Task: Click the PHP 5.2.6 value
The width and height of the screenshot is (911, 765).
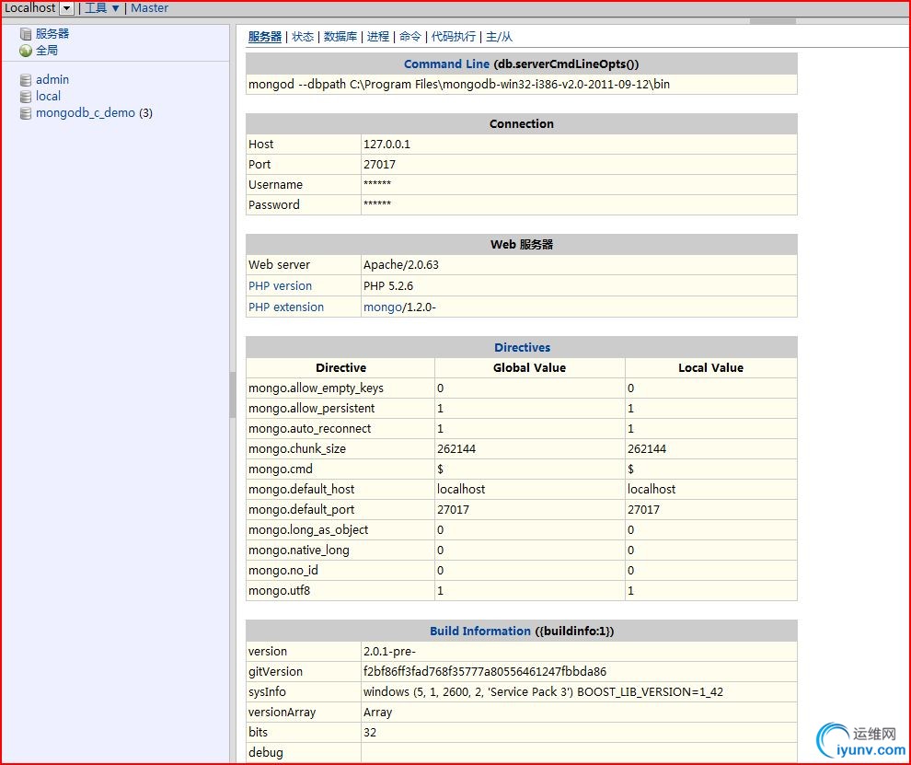Action: 388,286
